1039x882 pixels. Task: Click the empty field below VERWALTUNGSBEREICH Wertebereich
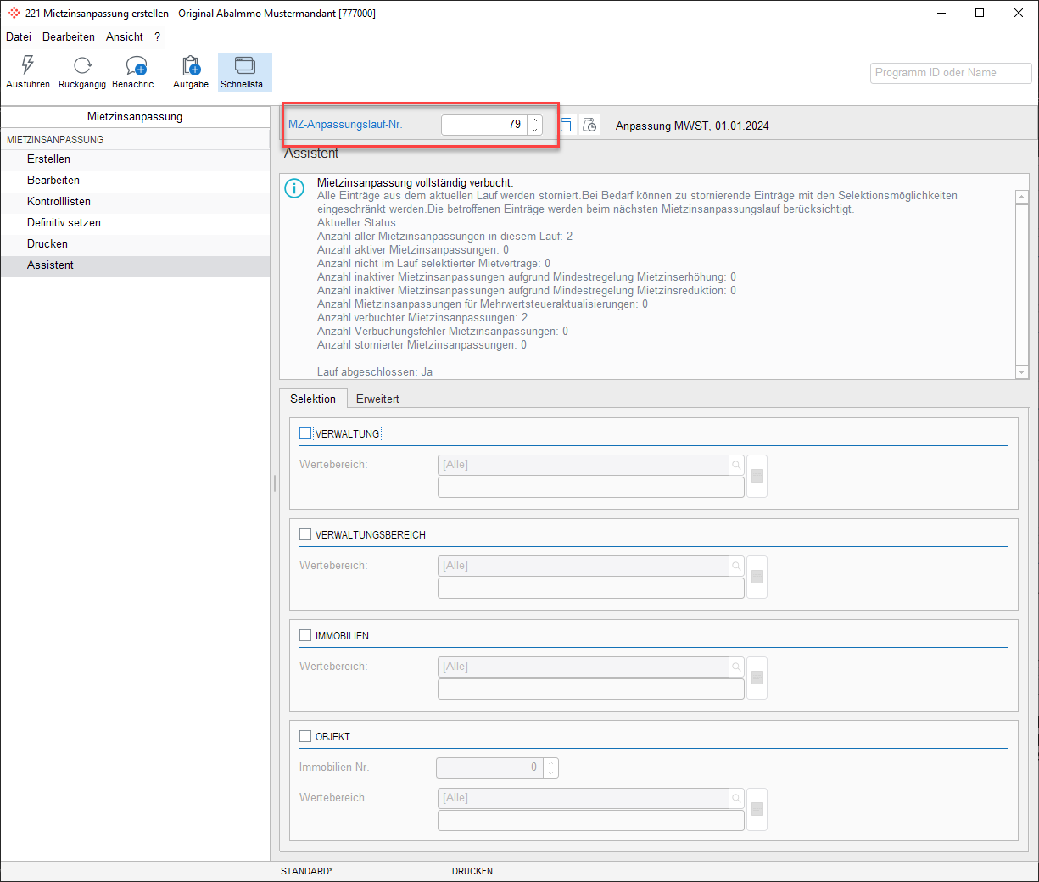pos(591,588)
